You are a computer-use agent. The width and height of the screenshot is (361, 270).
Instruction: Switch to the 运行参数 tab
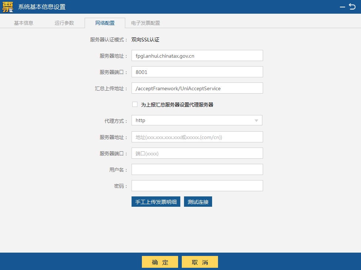pos(65,23)
